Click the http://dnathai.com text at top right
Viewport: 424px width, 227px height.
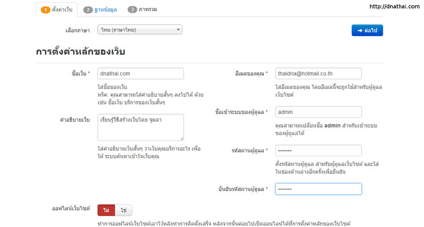(x=393, y=7)
